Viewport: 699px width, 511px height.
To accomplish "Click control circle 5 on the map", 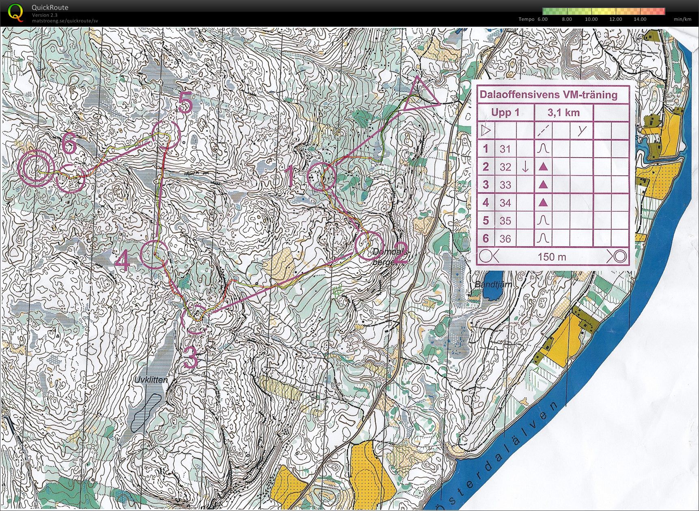I will click(166, 134).
